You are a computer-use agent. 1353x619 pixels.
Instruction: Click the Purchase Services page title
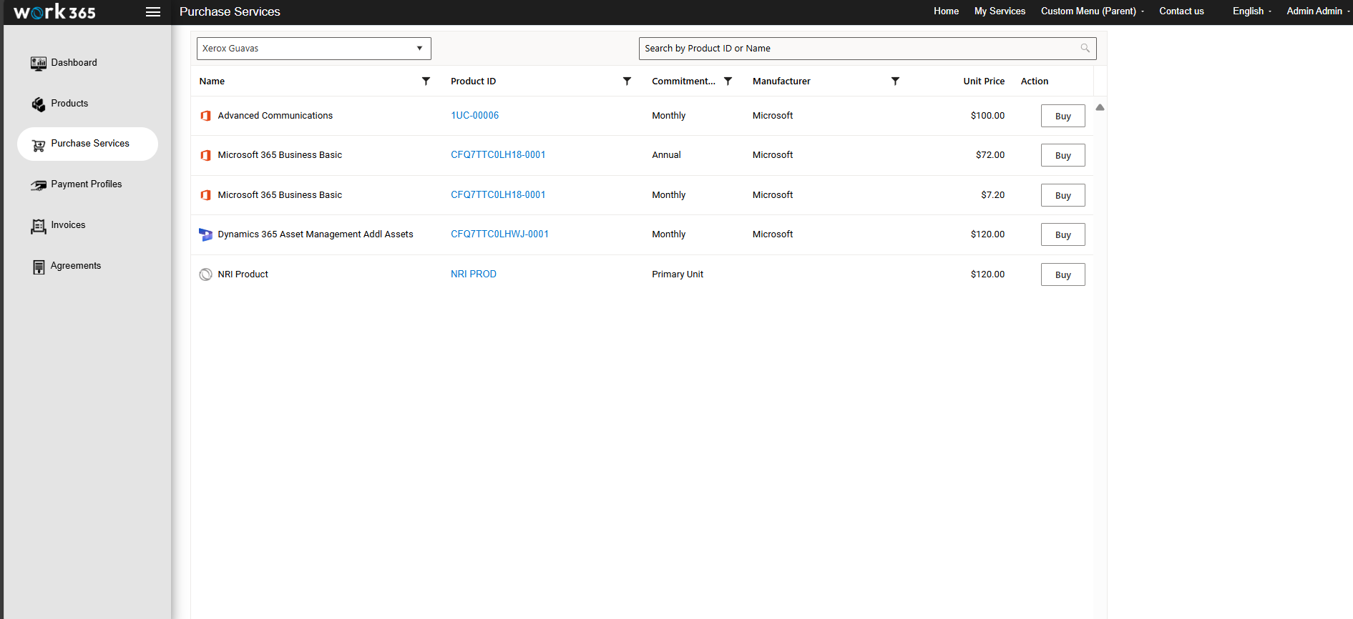230,11
